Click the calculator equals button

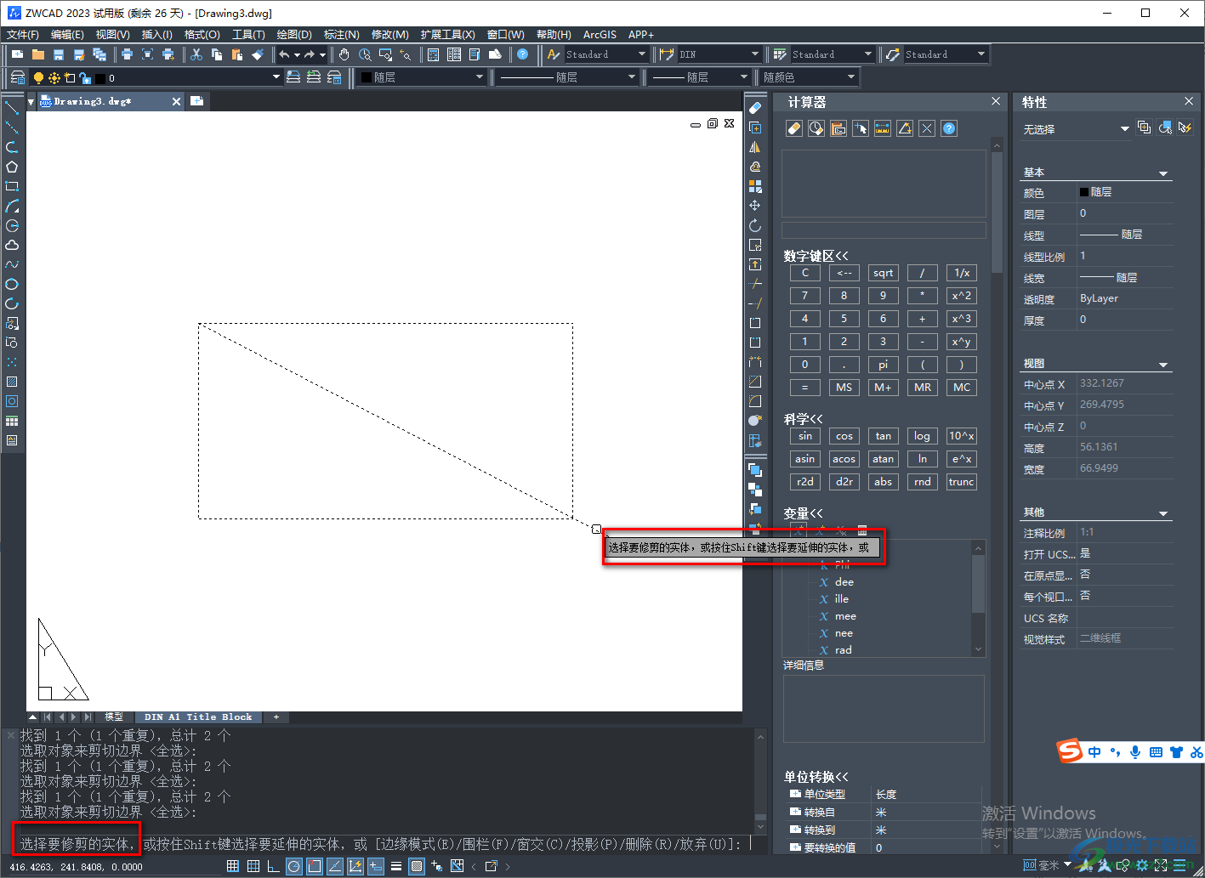(x=805, y=387)
